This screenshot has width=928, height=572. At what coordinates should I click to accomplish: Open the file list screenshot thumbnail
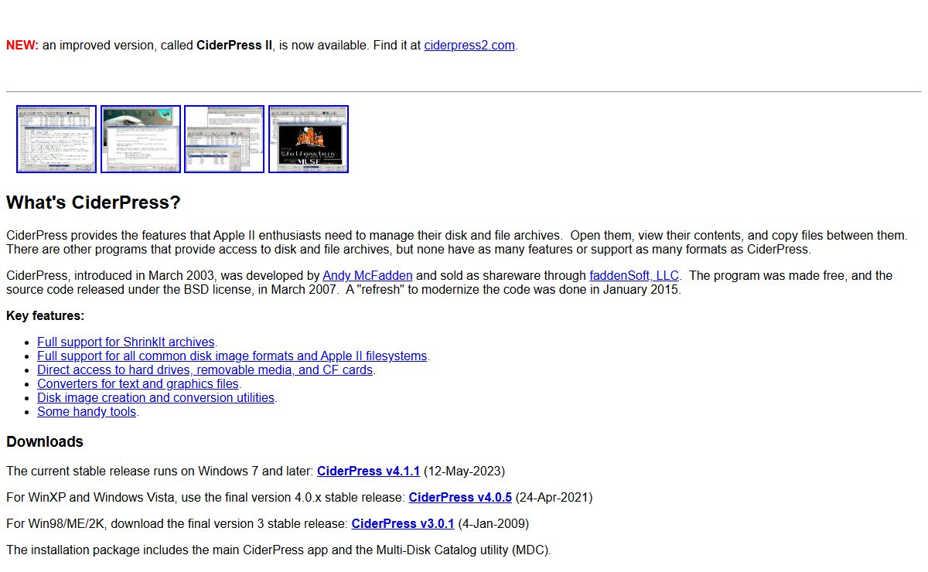(x=56, y=139)
